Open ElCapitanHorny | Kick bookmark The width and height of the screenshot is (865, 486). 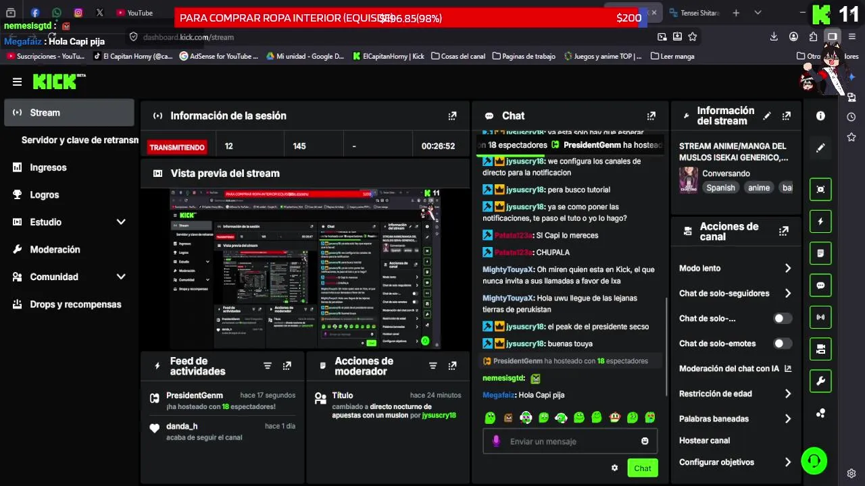point(388,57)
